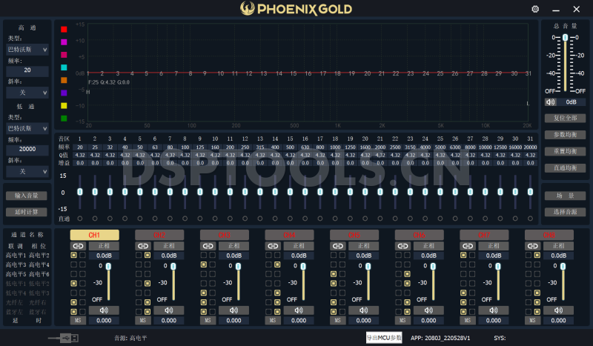The width and height of the screenshot is (593, 346).
Task: Mute CH8 with its speaker icon
Action: (559, 310)
